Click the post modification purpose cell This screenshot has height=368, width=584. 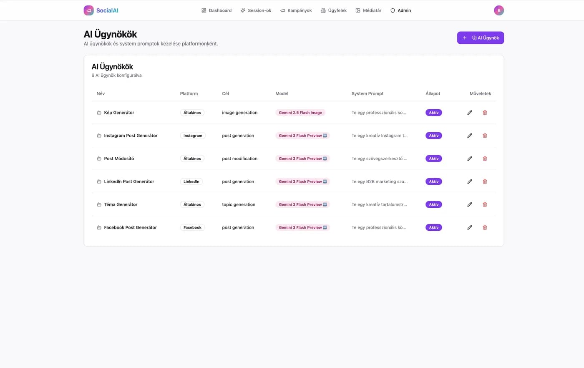pyautogui.click(x=239, y=159)
